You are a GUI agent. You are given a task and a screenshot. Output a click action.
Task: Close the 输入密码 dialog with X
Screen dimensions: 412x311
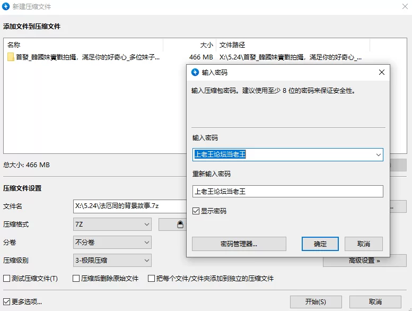(381, 72)
